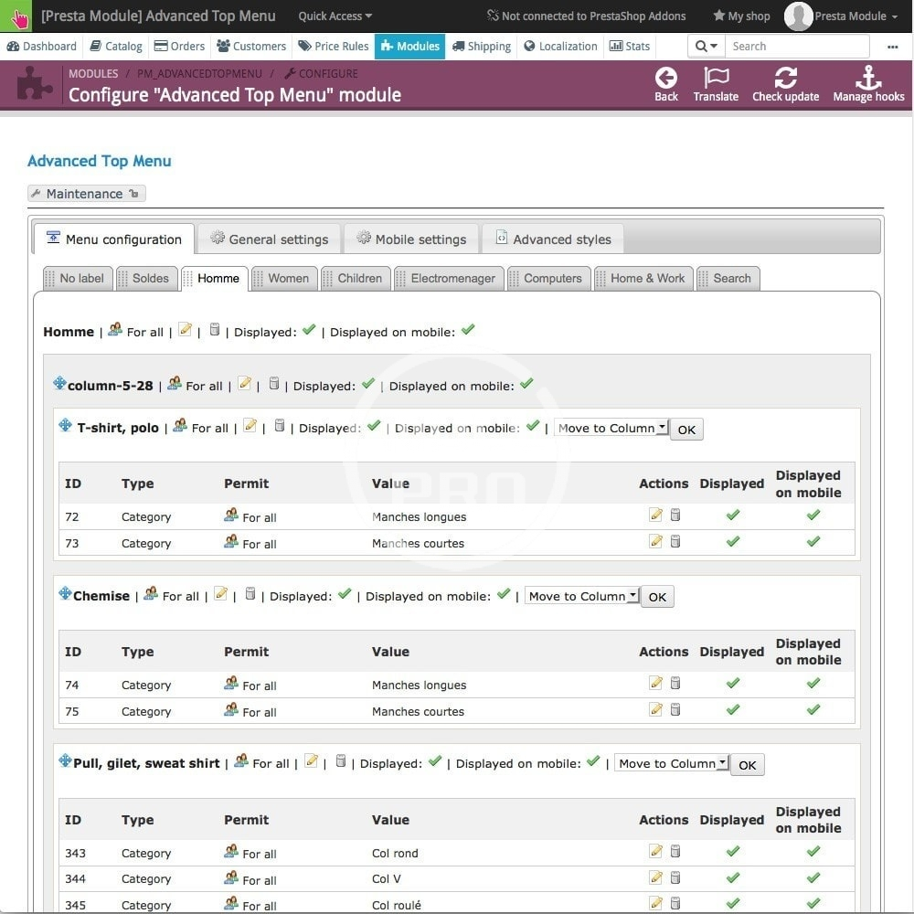Viewport: 914px width, 914px height.
Task: Click the Check update refresh icon
Action: coord(785,79)
